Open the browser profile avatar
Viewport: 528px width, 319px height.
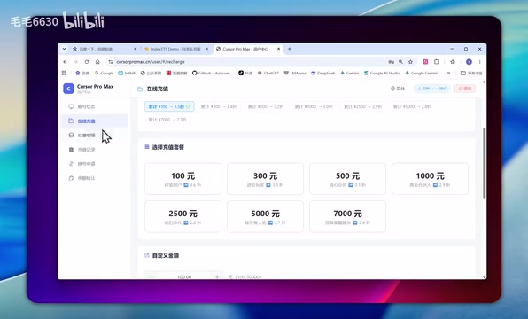(x=469, y=62)
